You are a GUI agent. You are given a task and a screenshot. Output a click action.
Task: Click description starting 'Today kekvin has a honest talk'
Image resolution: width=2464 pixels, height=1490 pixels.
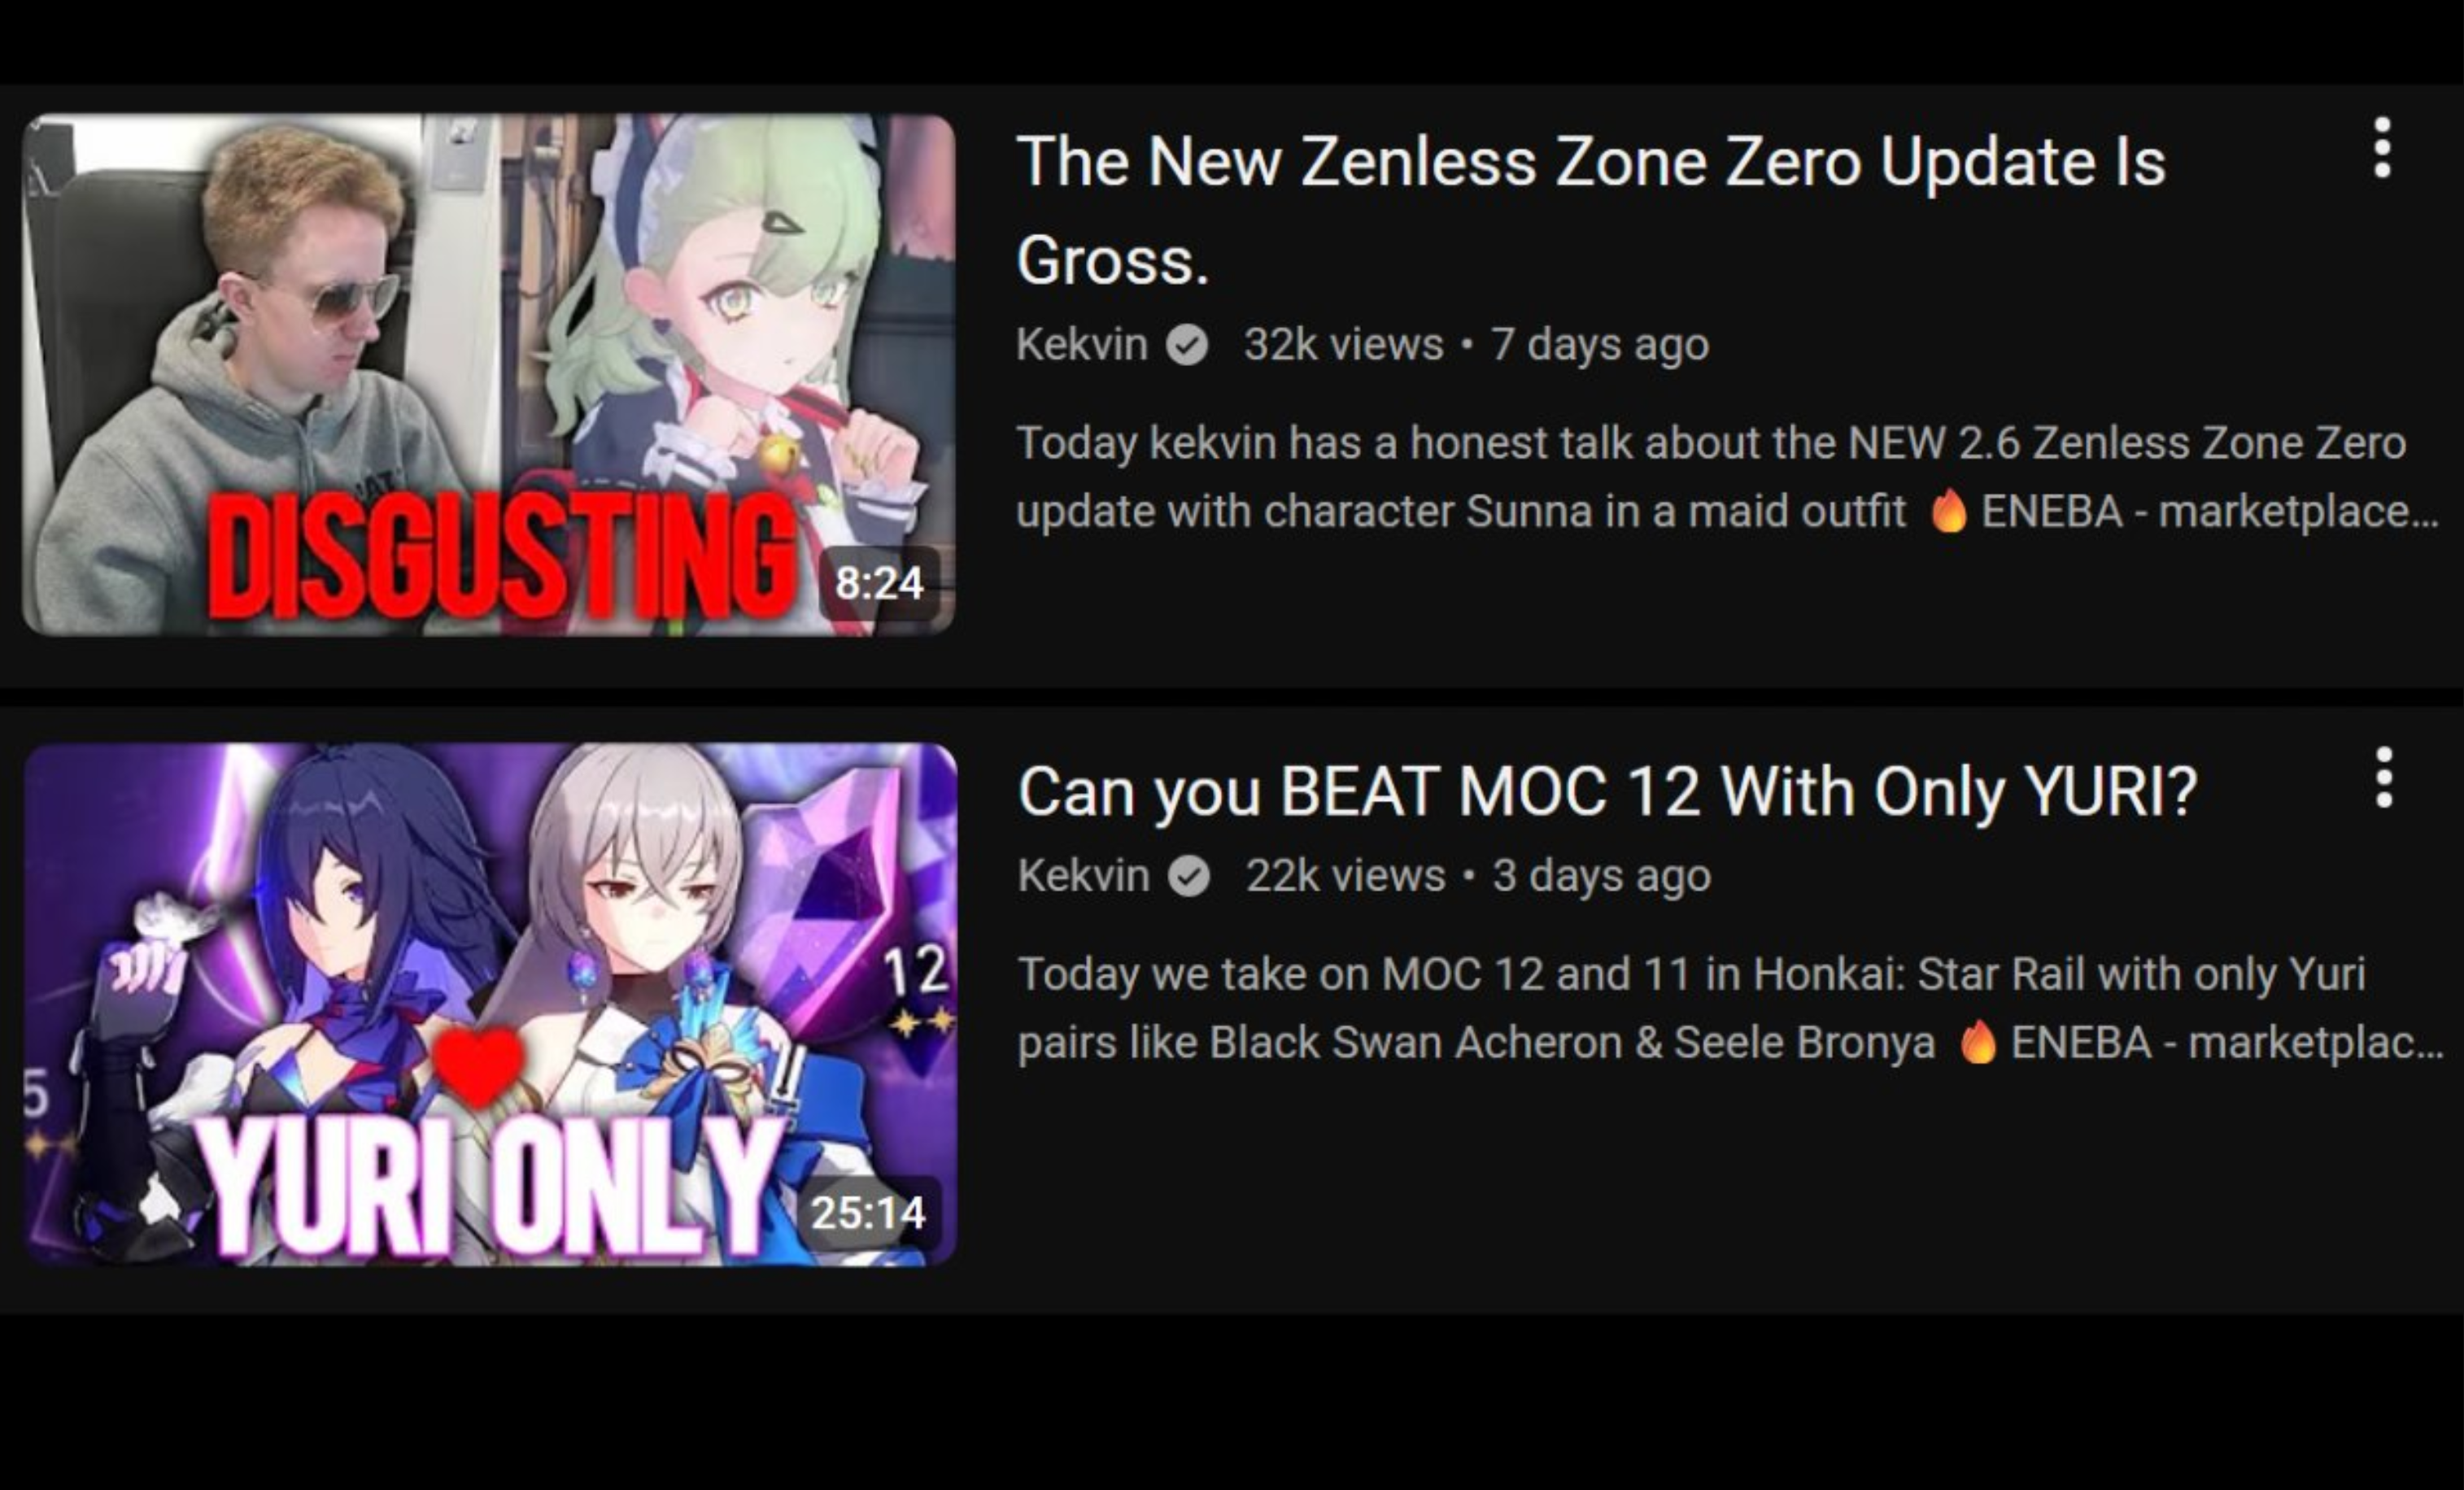point(1728,478)
